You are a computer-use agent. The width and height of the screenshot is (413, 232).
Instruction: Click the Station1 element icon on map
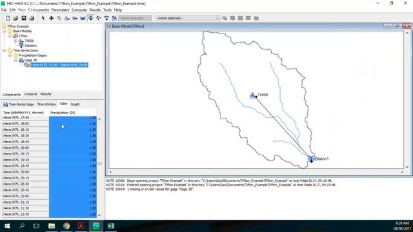pos(311,159)
